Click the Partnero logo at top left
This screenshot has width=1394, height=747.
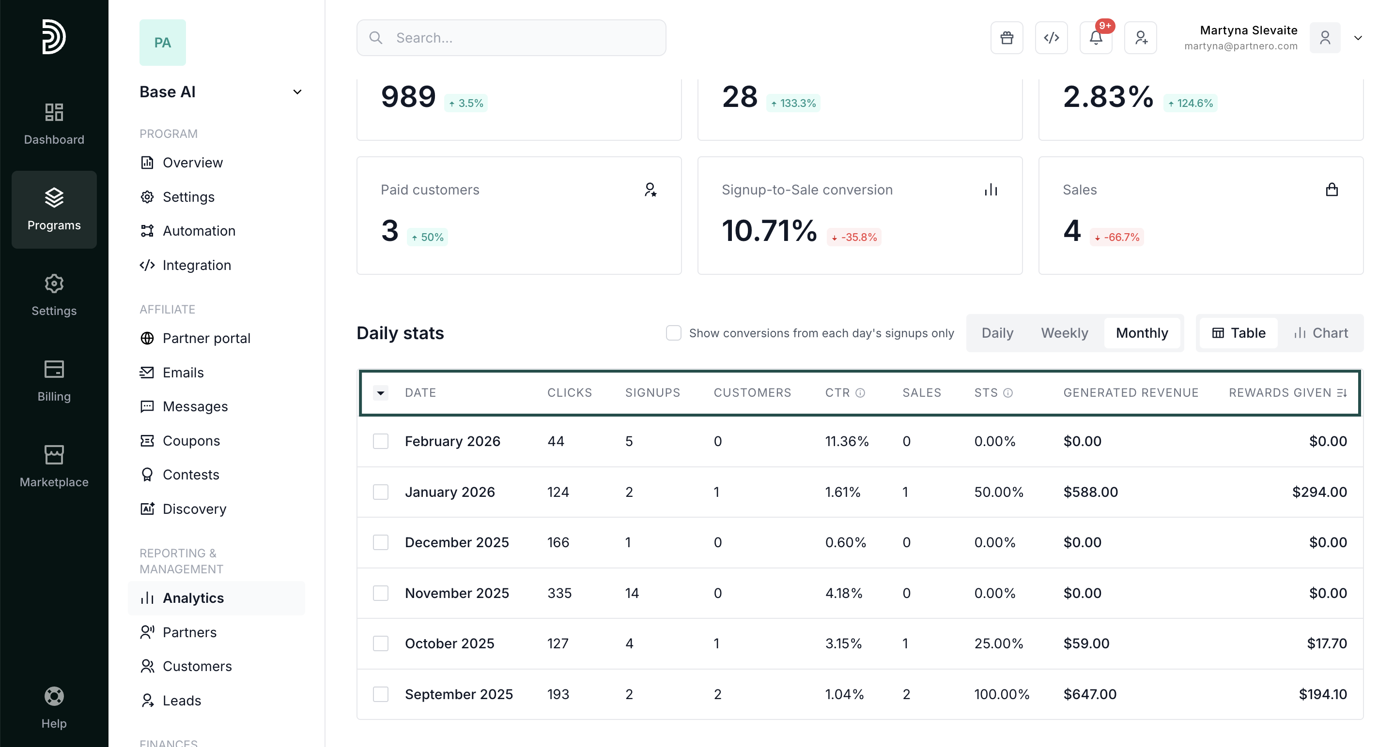point(54,37)
